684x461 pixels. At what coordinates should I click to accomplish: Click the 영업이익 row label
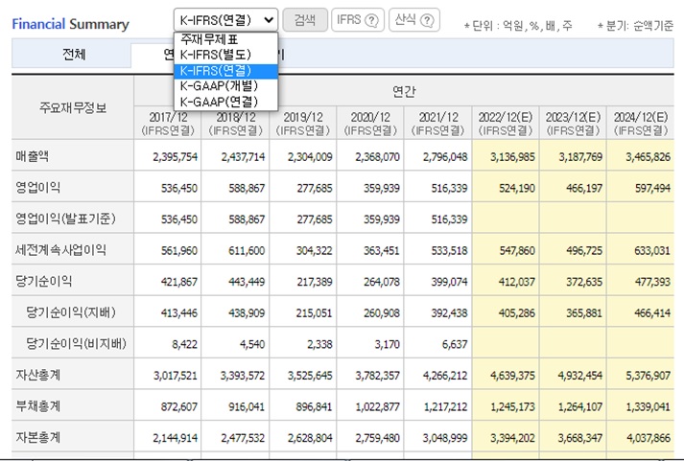[38, 187]
